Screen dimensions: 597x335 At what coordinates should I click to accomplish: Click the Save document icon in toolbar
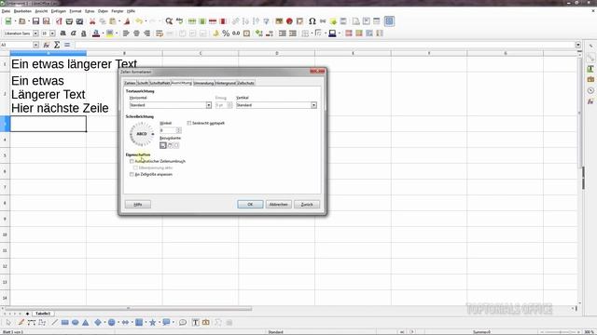(35, 21)
